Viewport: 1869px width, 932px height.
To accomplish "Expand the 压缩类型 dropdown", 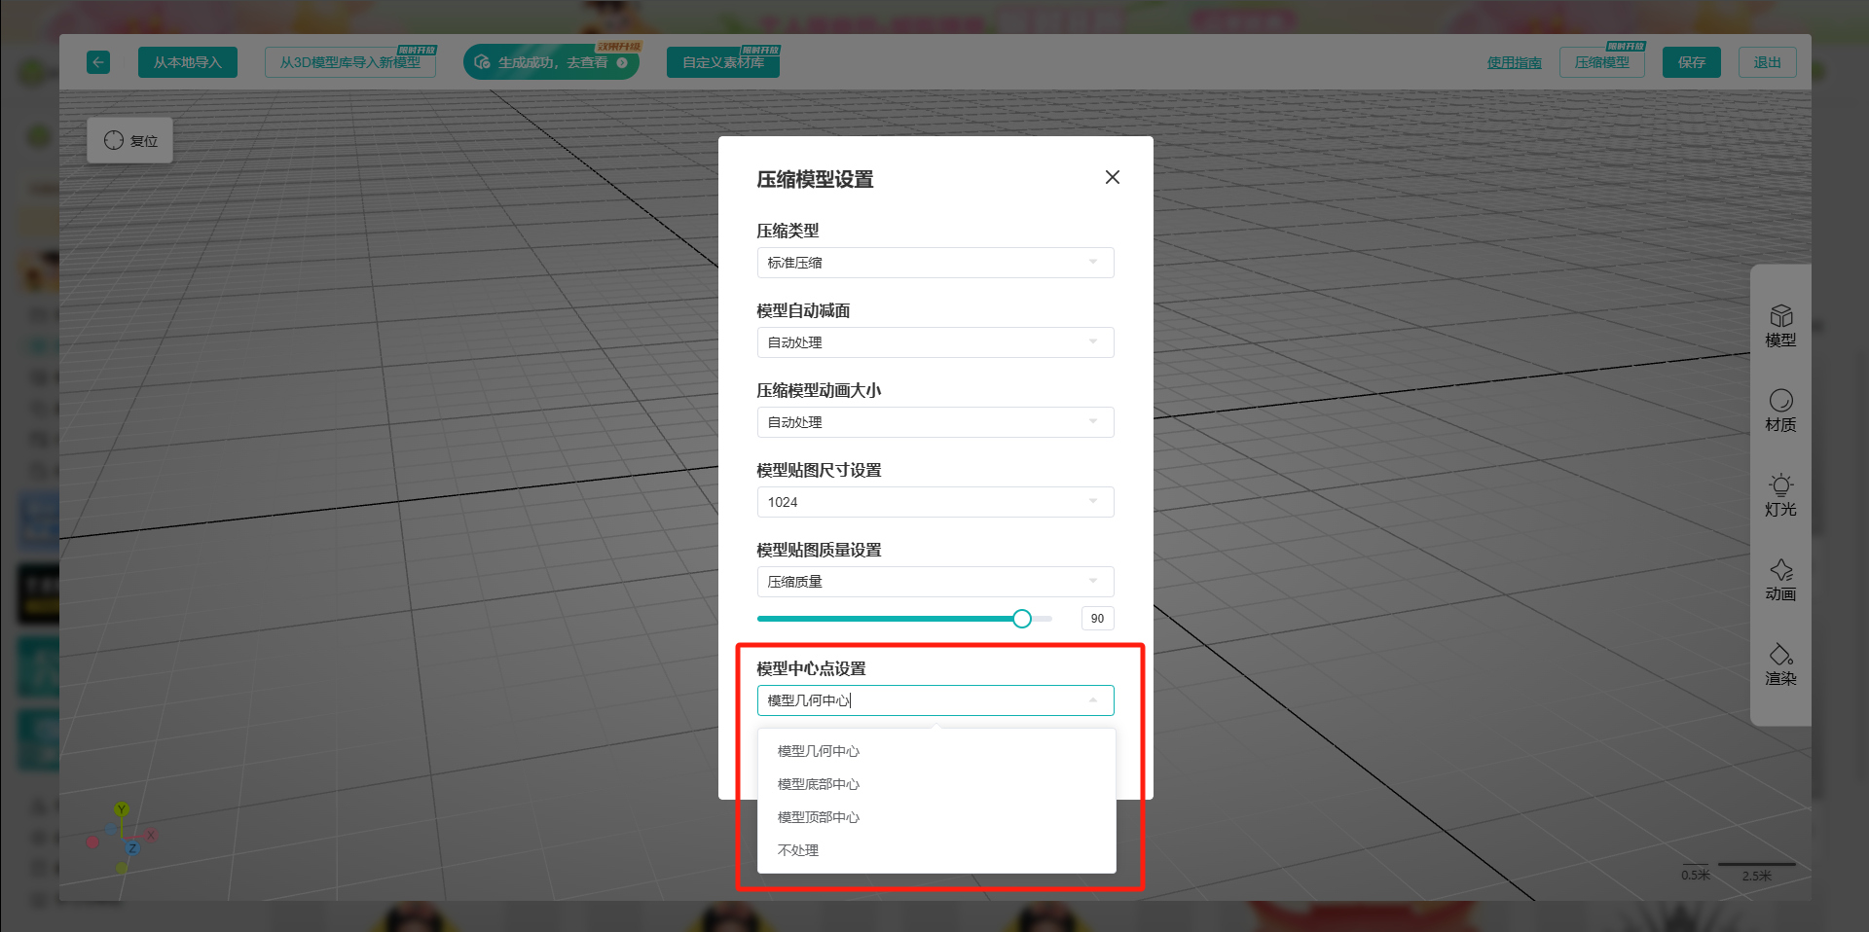I will coord(934,263).
